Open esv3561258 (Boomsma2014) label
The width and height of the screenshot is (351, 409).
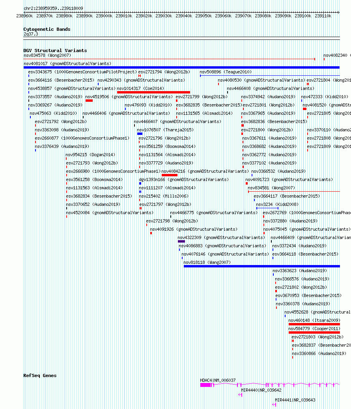click(94, 180)
